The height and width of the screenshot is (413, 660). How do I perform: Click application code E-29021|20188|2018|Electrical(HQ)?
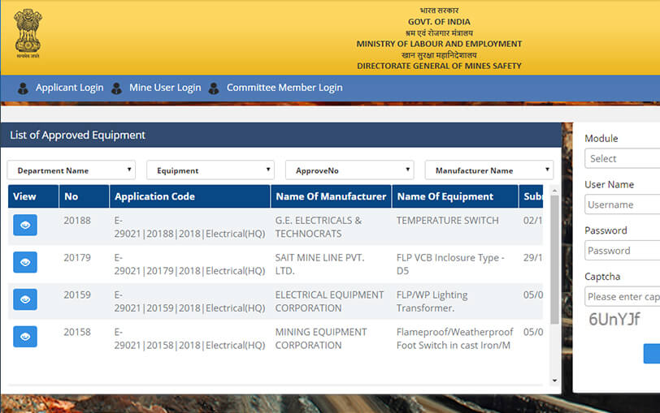tap(189, 227)
